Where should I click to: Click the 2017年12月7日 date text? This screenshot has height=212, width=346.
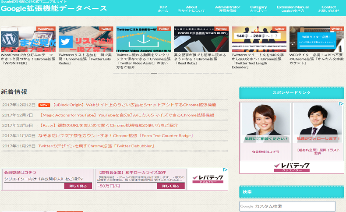tap(18, 115)
